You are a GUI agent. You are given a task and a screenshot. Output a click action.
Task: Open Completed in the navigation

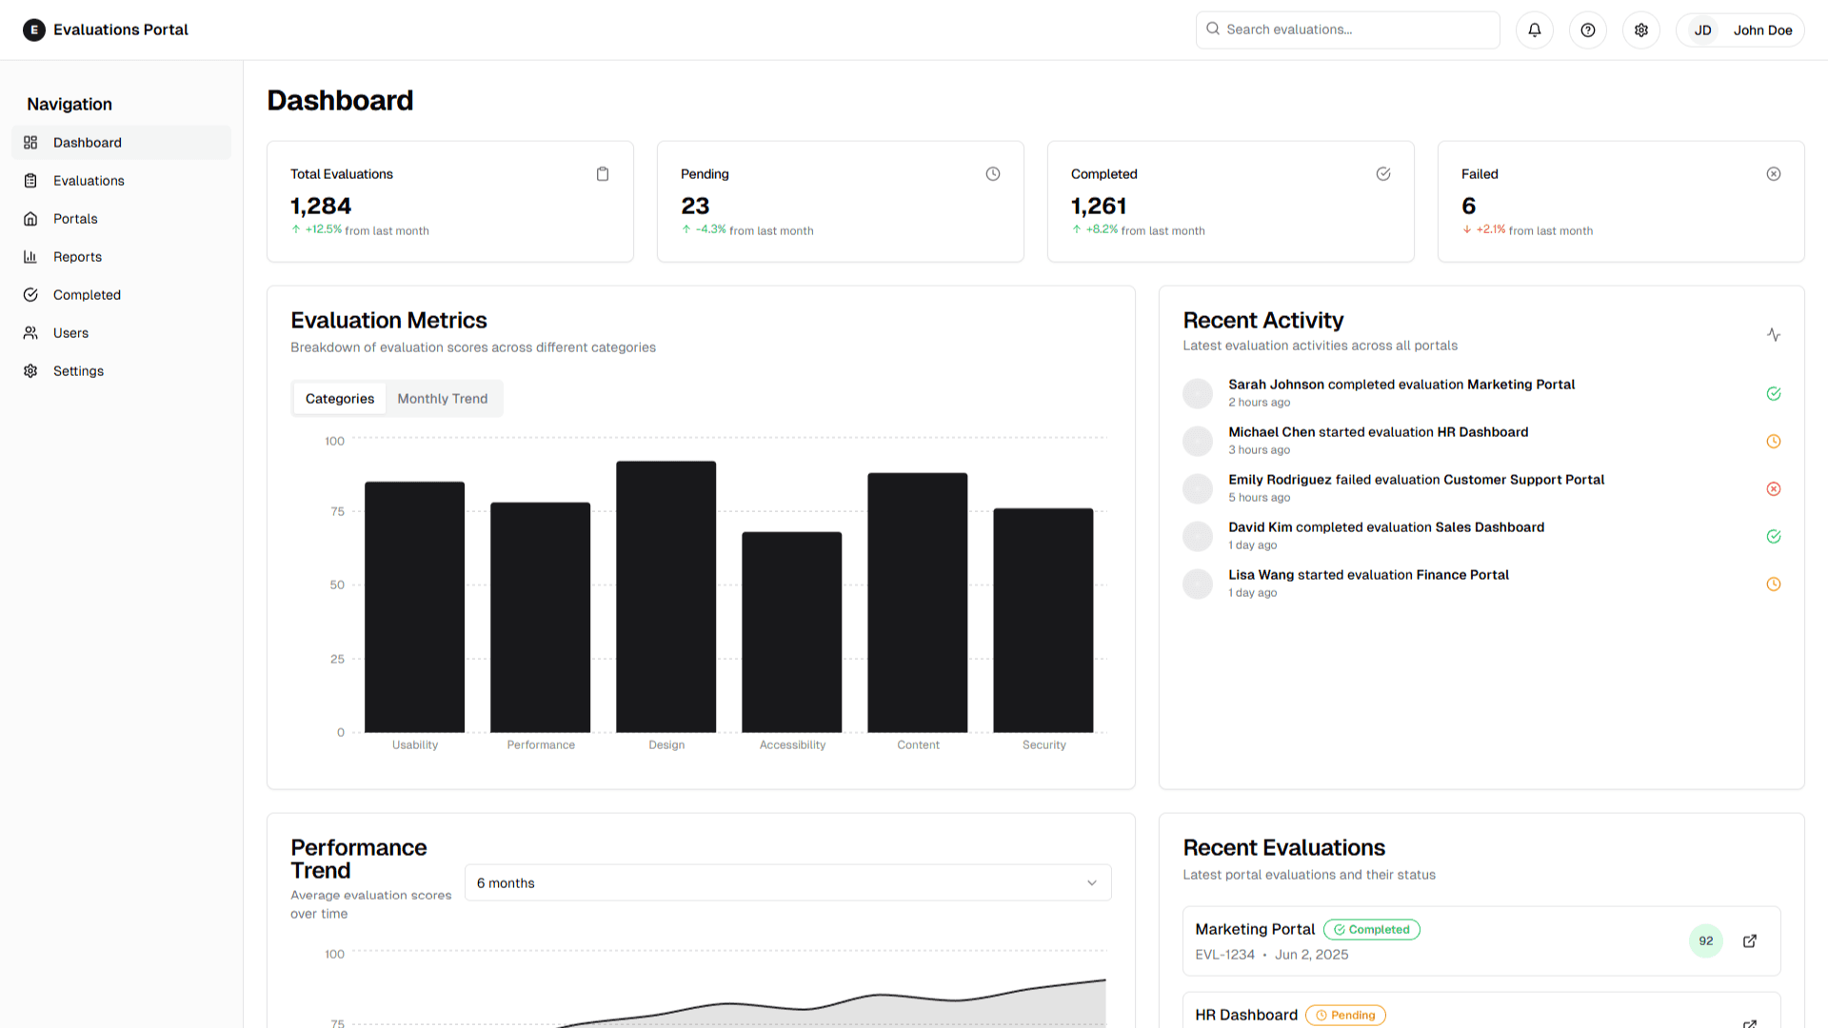point(121,295)
